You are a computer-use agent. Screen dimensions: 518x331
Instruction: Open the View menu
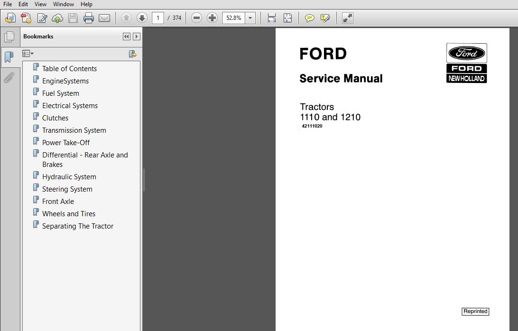tap(40, 4)
